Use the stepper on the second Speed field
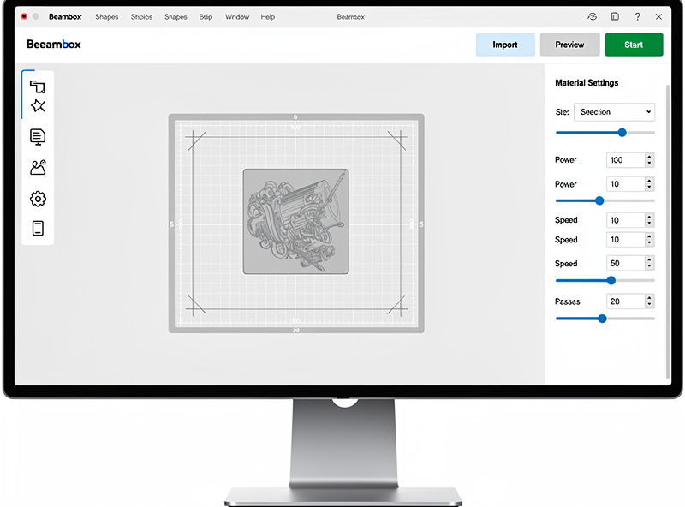Image resolution: width=685 pixels, height=507 pixels. (650, 240)
